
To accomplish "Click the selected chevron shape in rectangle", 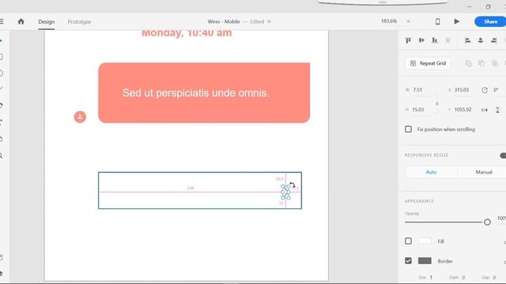I will click(x=285, y=192).
